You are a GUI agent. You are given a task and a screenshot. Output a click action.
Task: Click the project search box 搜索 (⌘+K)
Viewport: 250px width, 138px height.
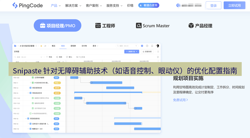click(x=127, y=46)
